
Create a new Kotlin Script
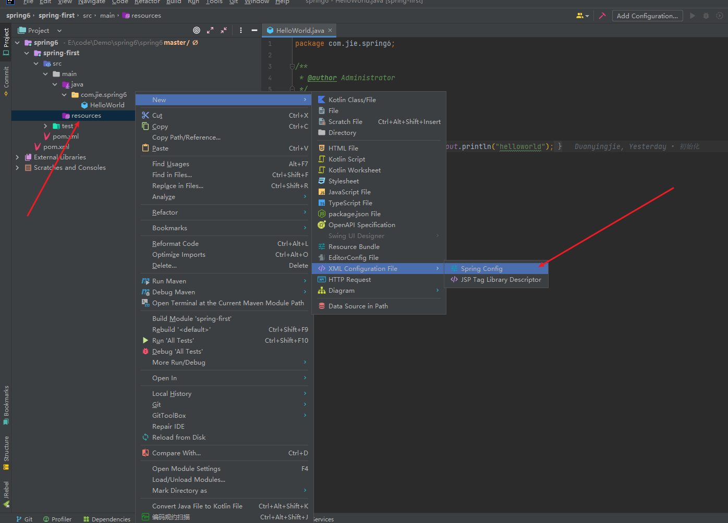click(379, 159)
